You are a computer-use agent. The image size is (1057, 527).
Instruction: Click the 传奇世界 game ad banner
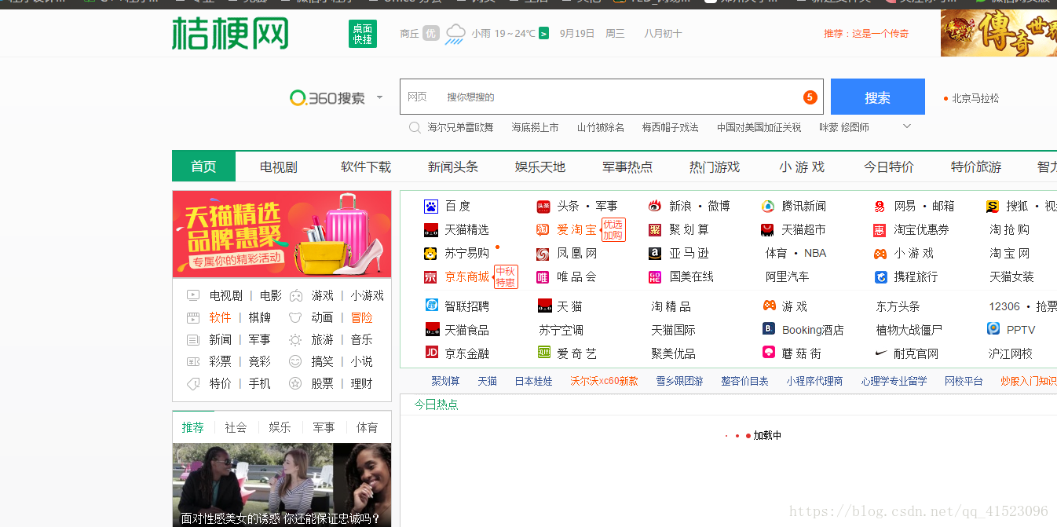point(999,33)
